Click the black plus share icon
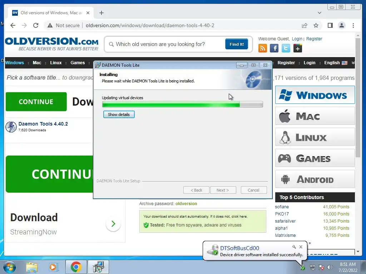The image size is (366, 274). coord(298,48)
